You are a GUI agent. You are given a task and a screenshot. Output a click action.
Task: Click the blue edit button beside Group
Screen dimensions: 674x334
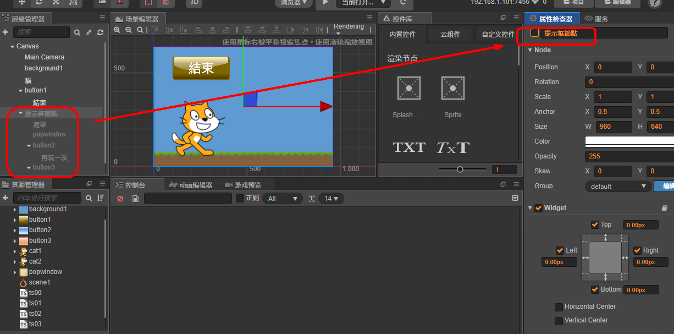(664, 186)
